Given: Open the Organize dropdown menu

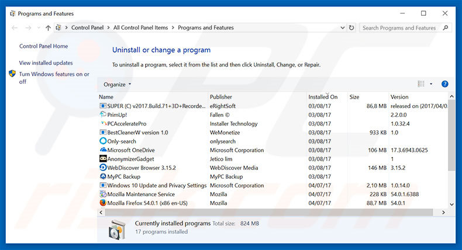Looking at the screenshot, I should click(117, 85).
